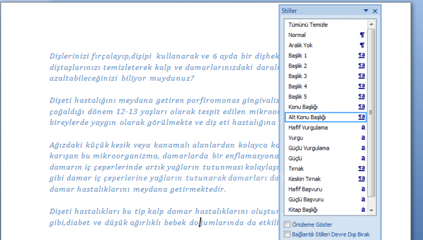This screenshot has height=240, width=423.
Task: Click linked style icon next to Başlık 1
Action: point(362,56)
